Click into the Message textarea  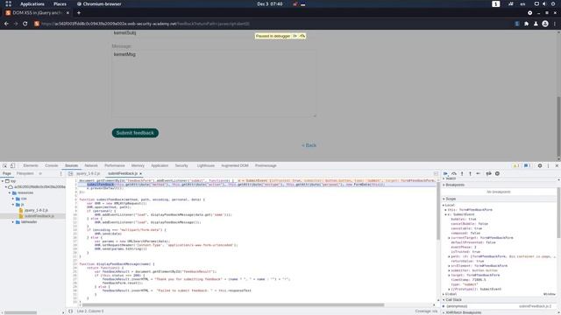[x=214, y=84]
